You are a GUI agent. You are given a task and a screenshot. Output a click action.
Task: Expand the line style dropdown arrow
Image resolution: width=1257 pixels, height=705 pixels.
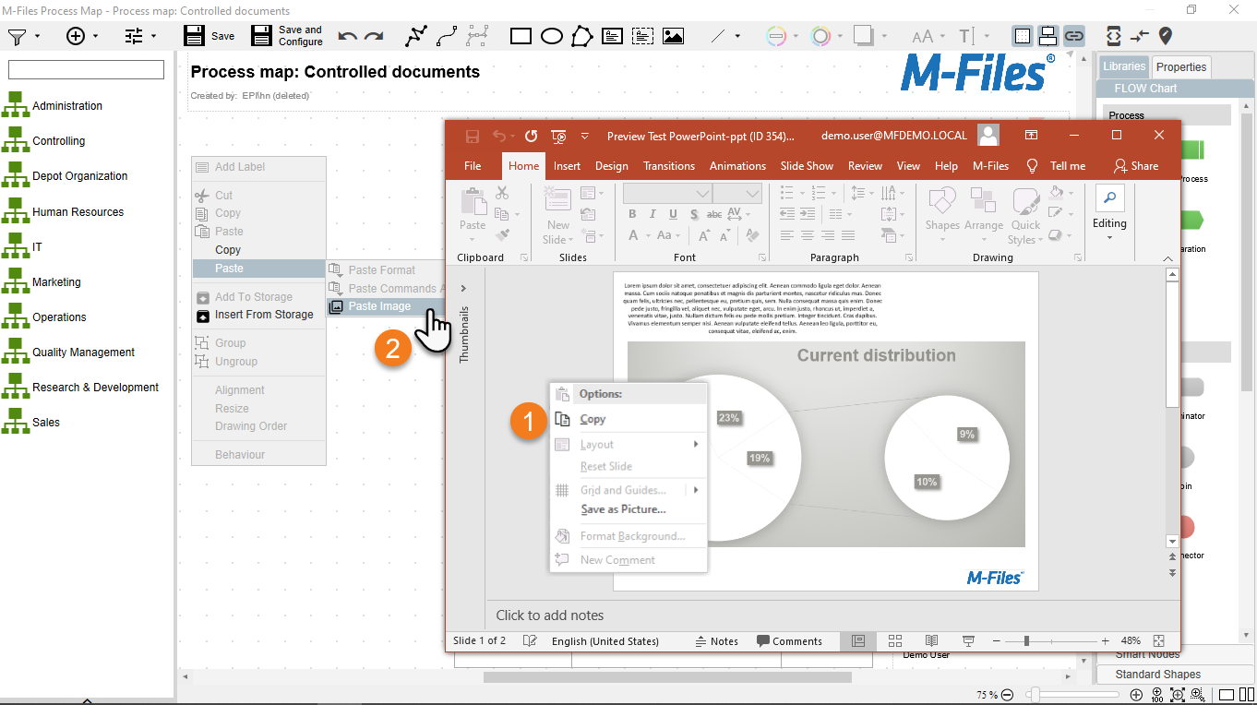(737, 37)
